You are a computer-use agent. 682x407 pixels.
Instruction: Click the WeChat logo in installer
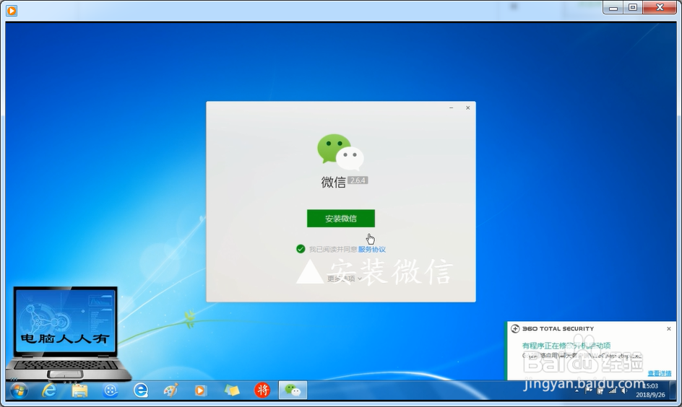340,152
